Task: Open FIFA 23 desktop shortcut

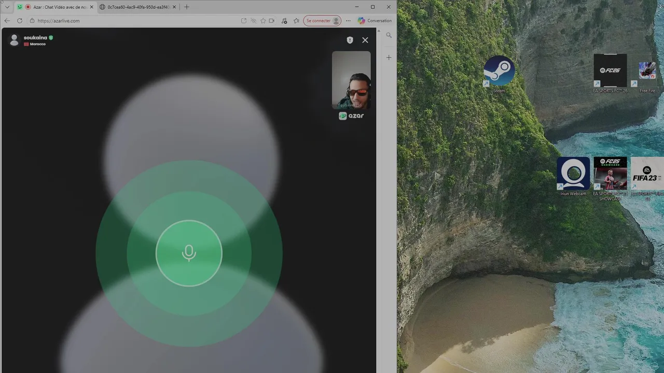Action: (x=647, y=179)
